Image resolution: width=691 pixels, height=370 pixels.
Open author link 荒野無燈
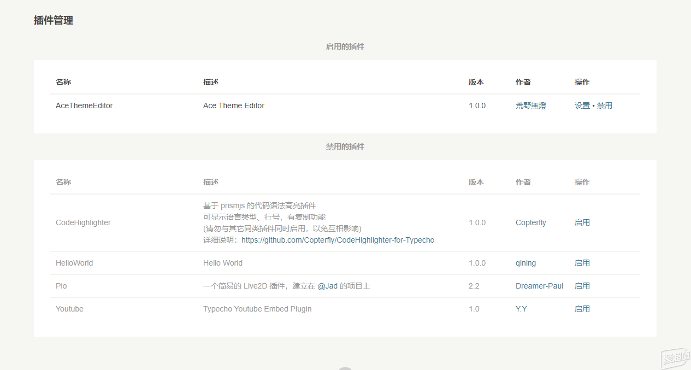pos(531,105)
